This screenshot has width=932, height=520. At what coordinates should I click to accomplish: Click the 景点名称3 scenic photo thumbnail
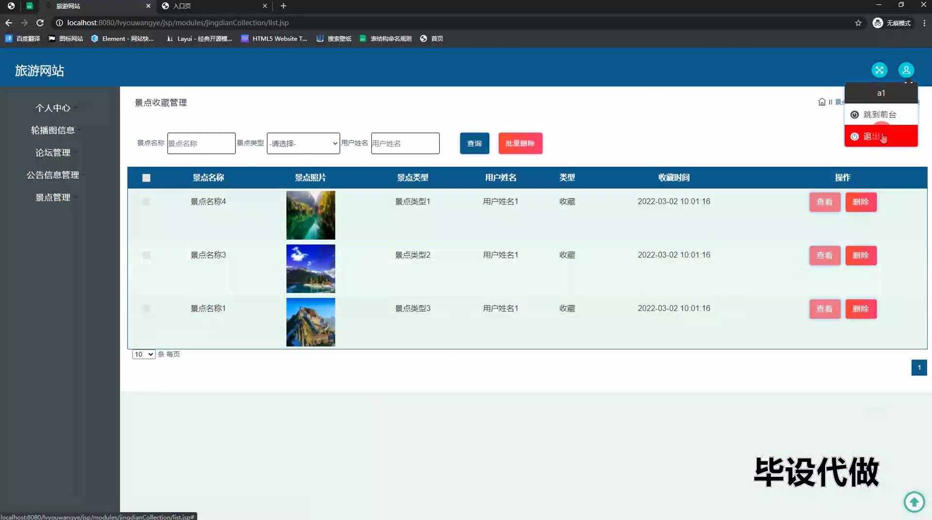click(311, 269)
